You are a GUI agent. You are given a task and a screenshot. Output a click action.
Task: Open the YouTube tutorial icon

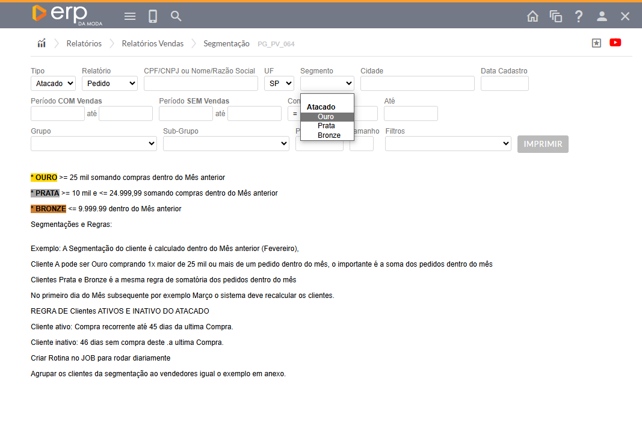pos(615,43)
